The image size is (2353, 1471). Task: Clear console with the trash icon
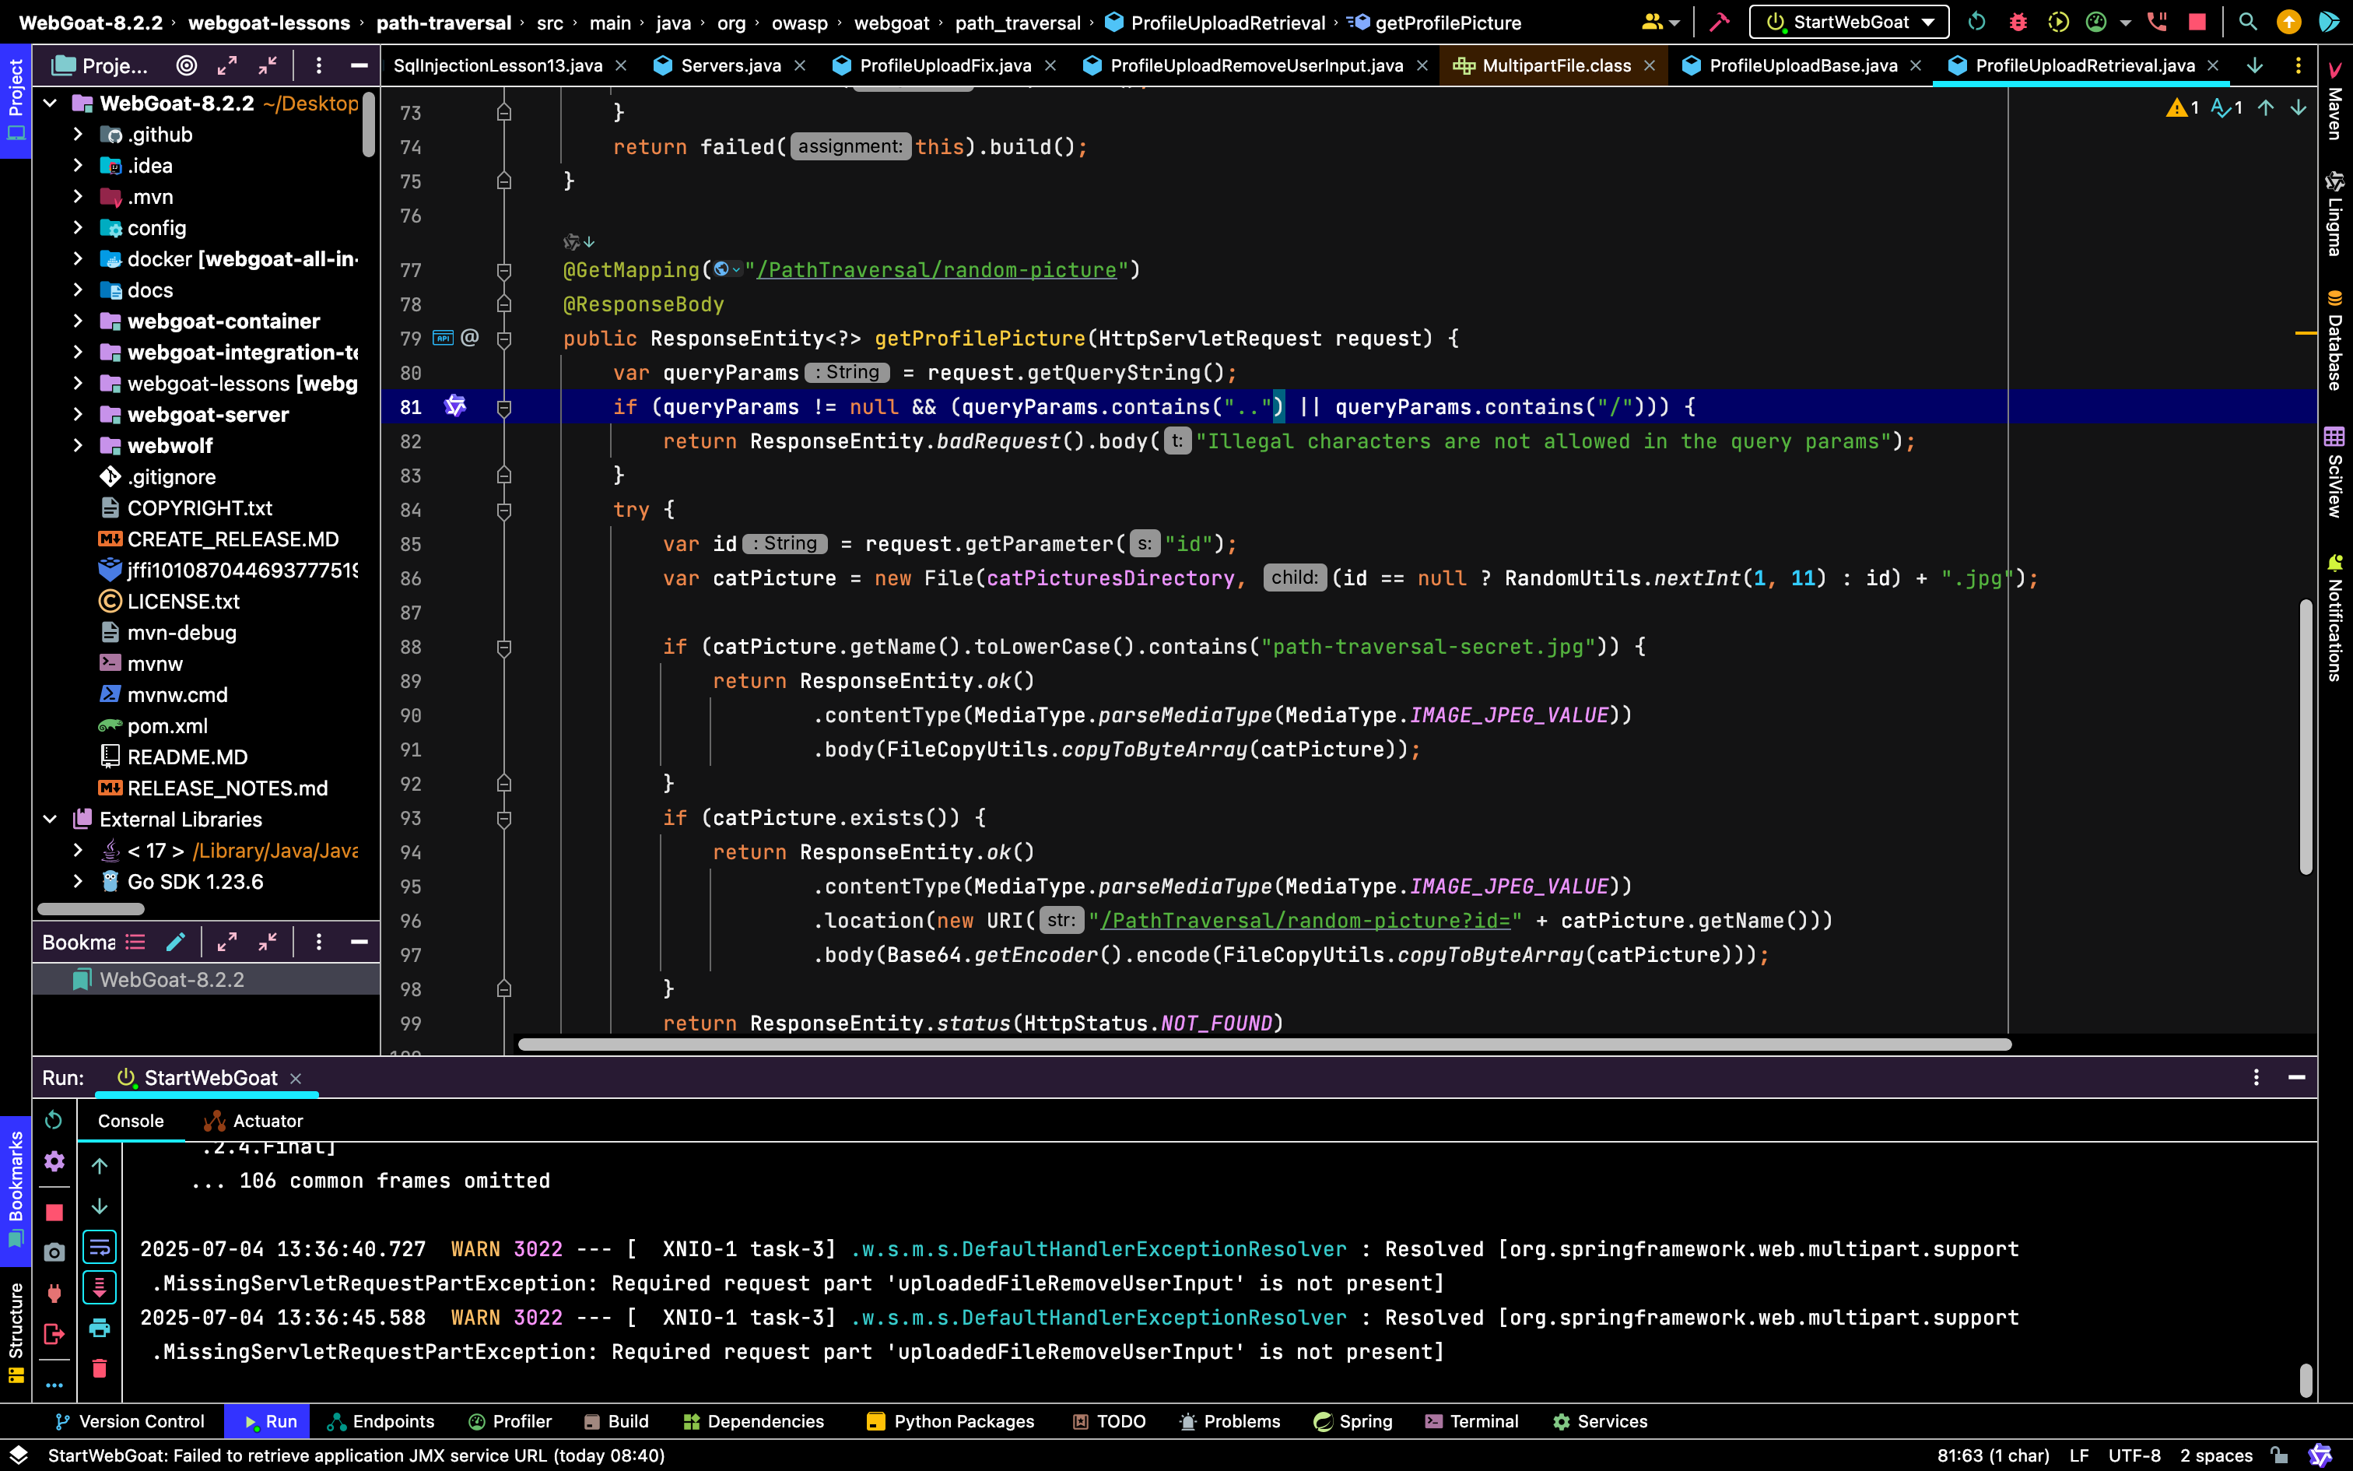pos(99,1369)
